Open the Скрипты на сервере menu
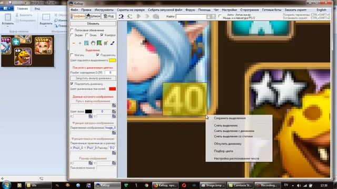The height and width of the screenshot is (189, 337). tap(131, 10)
